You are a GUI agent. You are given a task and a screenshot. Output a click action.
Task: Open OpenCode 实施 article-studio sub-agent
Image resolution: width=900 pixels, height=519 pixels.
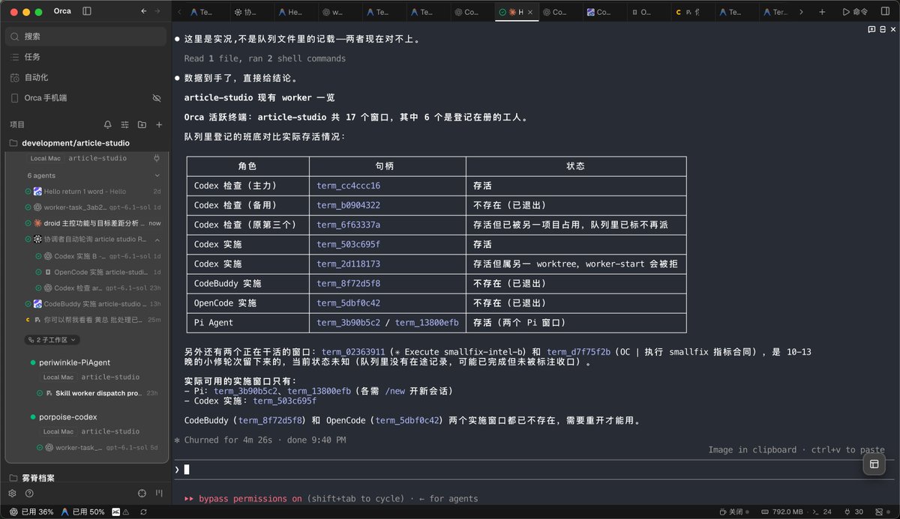click(x=97, y=272)
